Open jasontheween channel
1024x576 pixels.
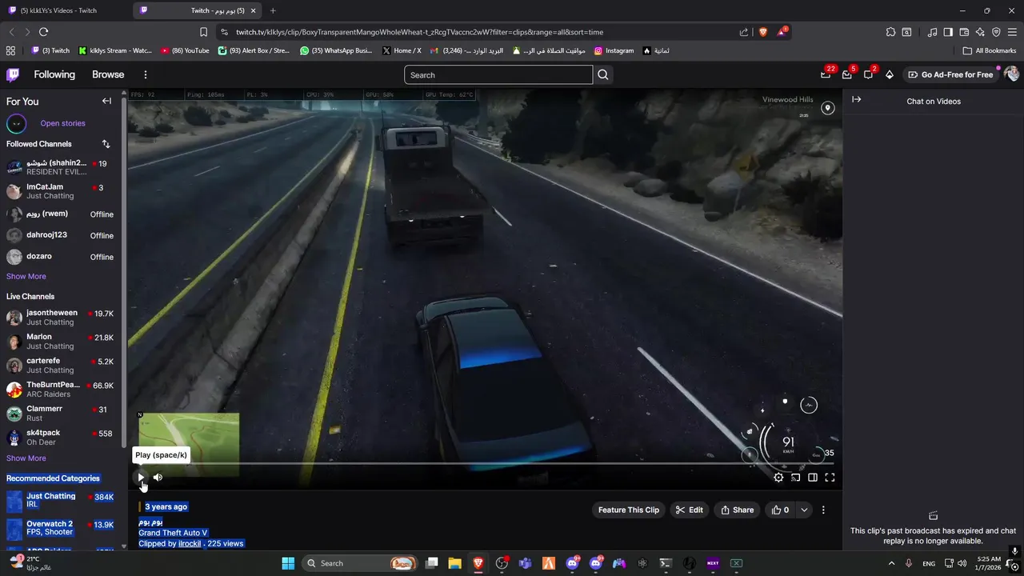tap(60, 318)
